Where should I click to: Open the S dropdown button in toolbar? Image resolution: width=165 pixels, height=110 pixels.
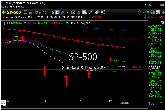click(153, 12)
